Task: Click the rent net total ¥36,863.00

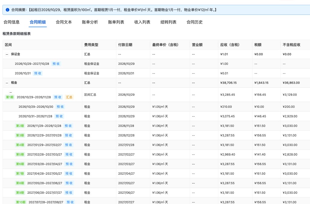Action: point(291,83)
